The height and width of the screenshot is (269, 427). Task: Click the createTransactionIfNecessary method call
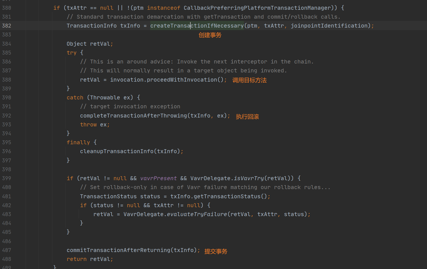(x=197, y=26)
